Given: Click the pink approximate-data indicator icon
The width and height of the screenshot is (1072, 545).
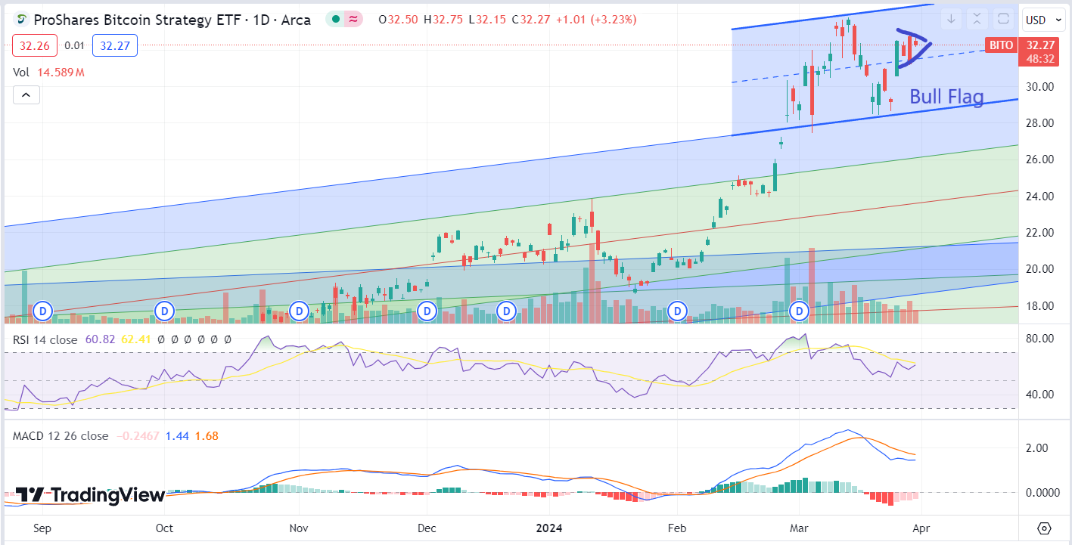Looking at the screenshot, I should (352, 20).
